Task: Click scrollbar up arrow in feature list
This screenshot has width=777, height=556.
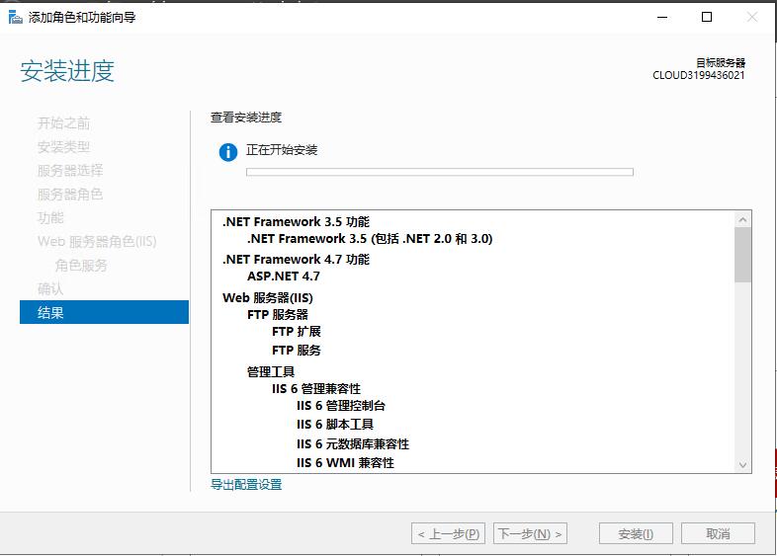Action: point(742,219)
